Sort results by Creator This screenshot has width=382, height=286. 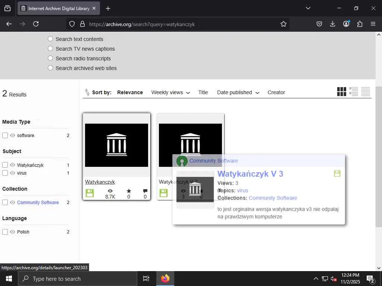coord(276,92)
